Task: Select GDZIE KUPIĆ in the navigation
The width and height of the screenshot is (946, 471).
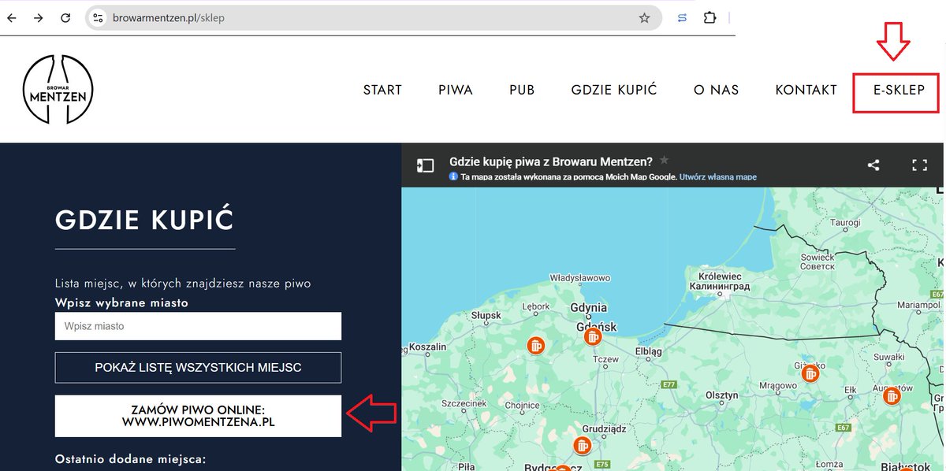Action: tap(614, 90)
